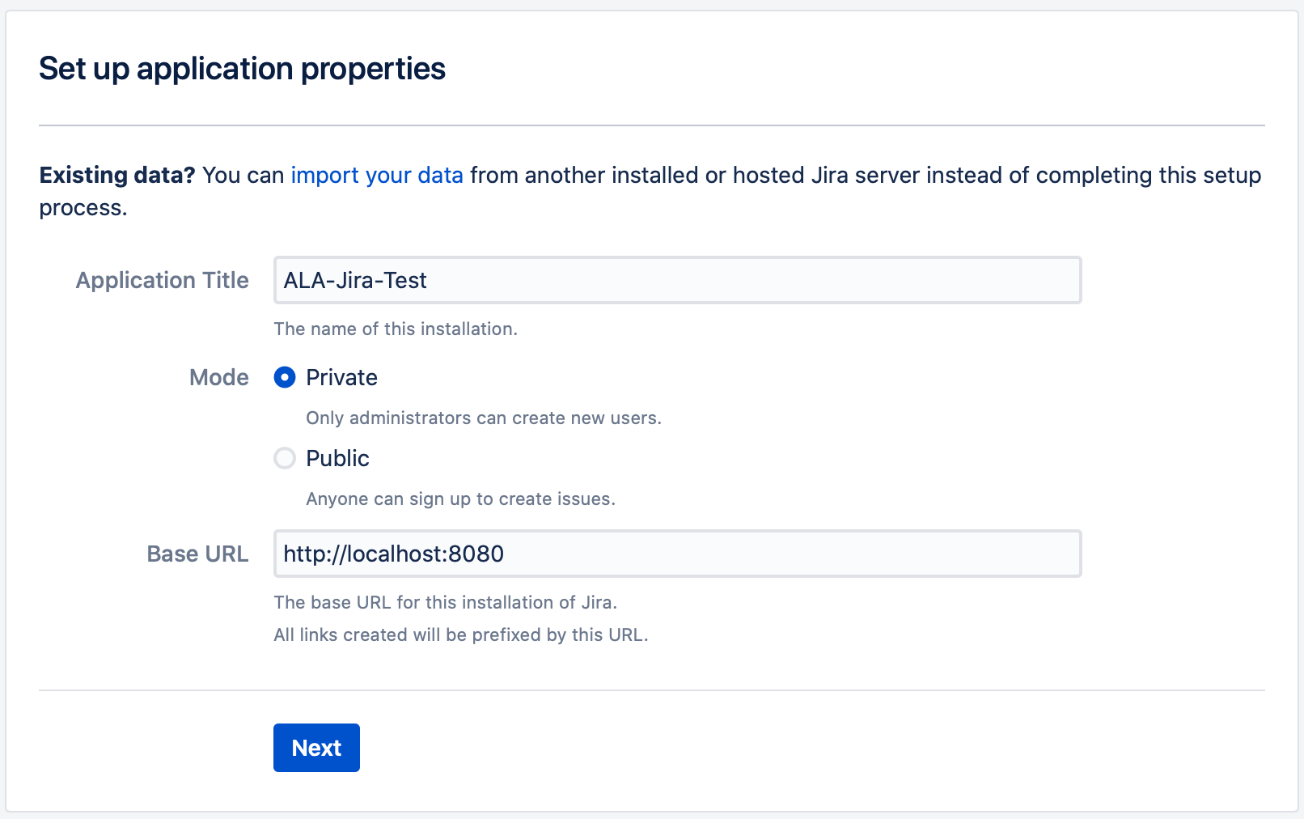Image resolution: width=1304 pixels, height=819 pixels.
Task: Click 'All links created will be prefixed' hint
Action: pos(460,634)
